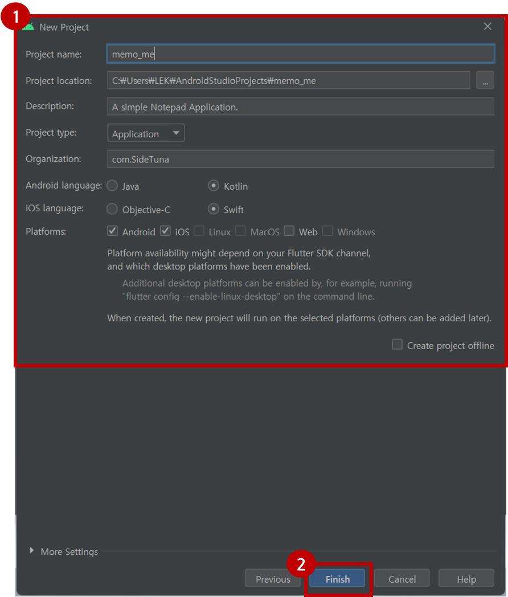Screen dimensions: 508x597
Task: Click the Project name input field
Action: click(x=301, y=54)
